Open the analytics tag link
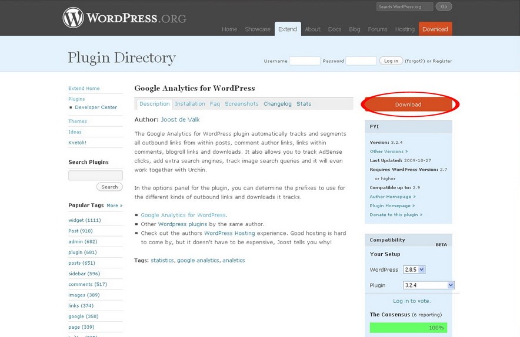The image size is (520, 337). click(x=234, y=260)
